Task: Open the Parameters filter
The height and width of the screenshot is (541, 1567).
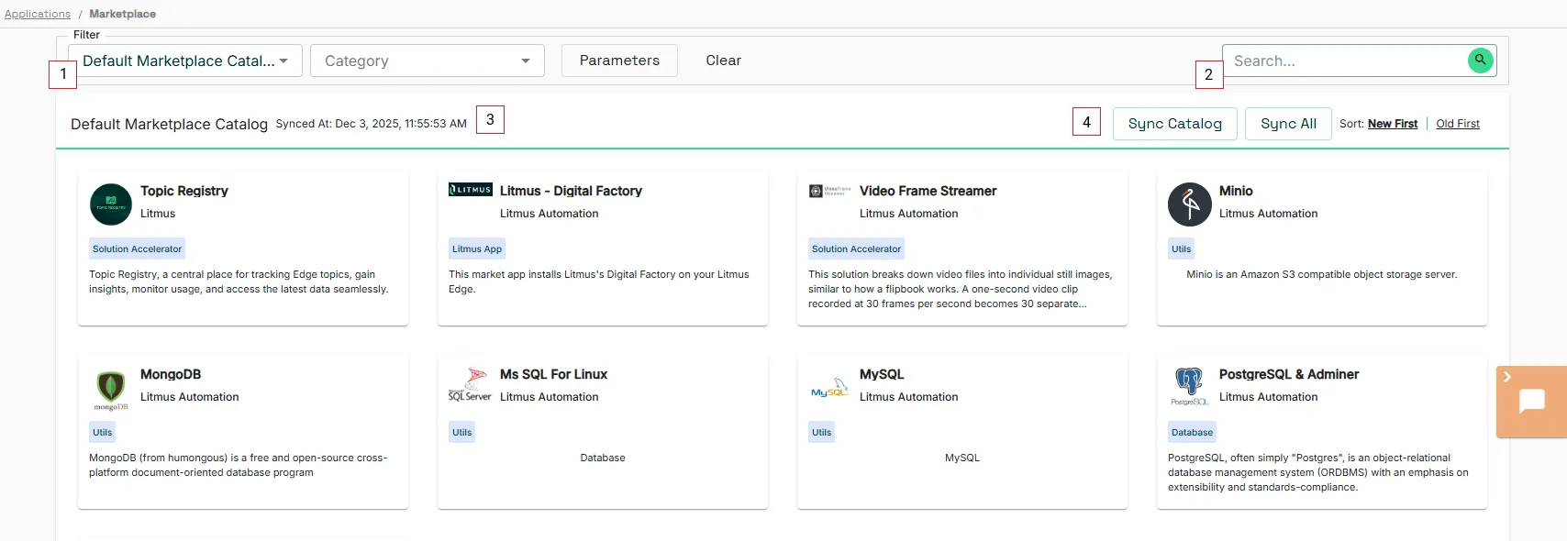Action: 619,61
